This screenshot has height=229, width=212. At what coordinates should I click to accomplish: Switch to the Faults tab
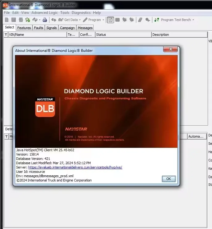[39, 28]
